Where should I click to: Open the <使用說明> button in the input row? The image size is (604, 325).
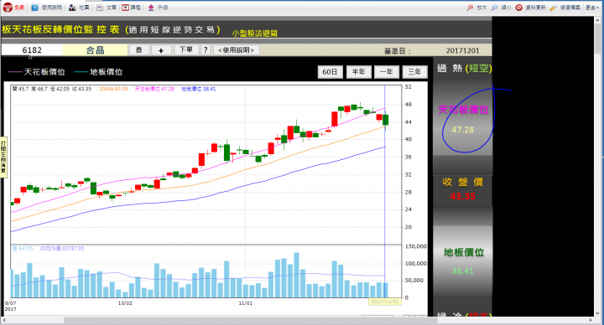[x=236, y=50]
